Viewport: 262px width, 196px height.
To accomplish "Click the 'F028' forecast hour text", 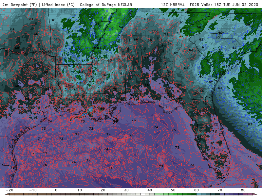I will click(194, 5).
